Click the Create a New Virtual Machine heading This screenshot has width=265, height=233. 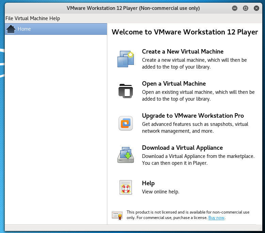tap(183, 52)
